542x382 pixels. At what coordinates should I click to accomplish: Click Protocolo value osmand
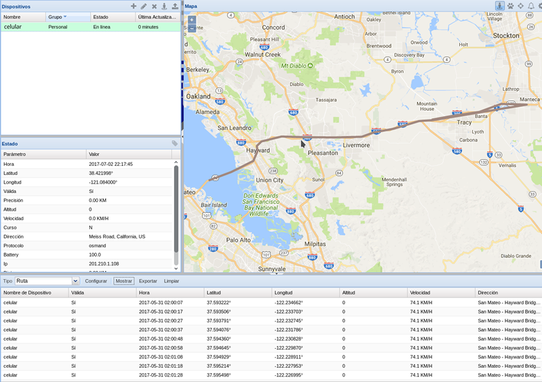98,246
